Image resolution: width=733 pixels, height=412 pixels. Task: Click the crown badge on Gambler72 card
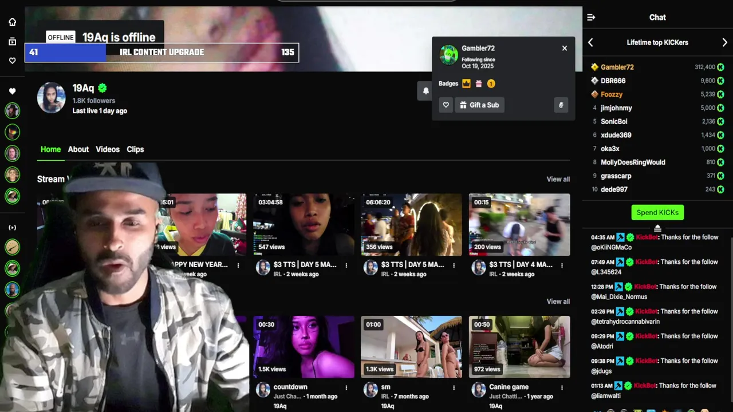[x=466, y=84]
